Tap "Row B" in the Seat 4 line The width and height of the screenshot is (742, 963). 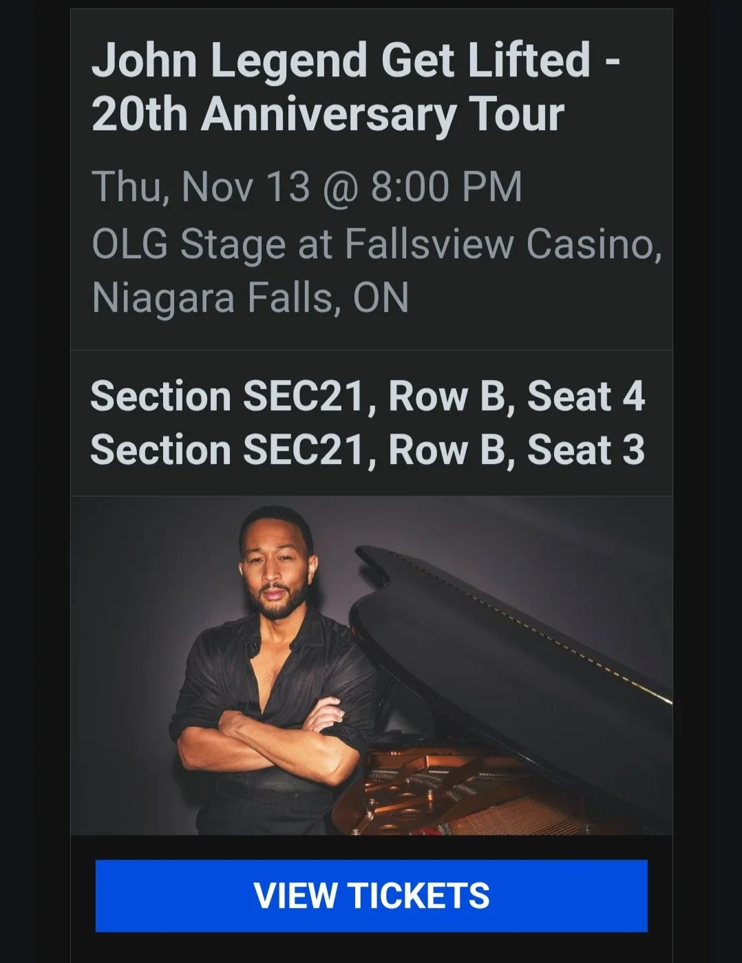446,396
